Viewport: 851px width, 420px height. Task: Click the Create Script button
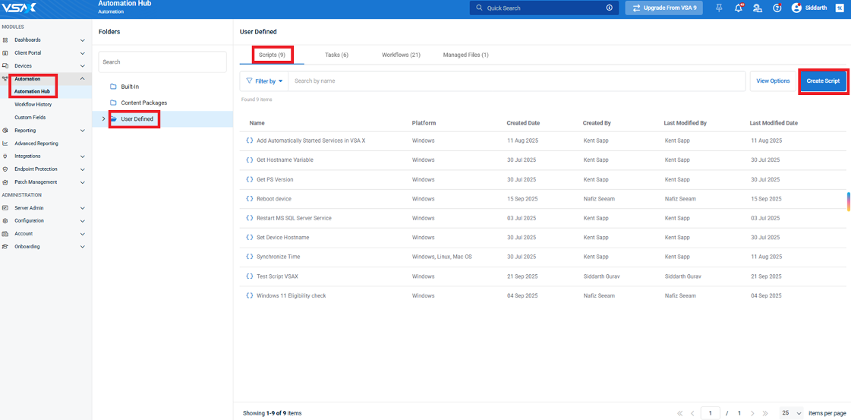pos(823,81)
